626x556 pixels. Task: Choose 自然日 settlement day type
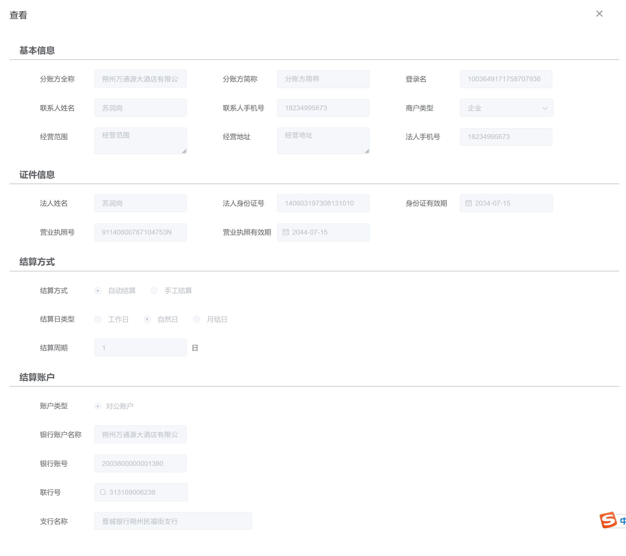coord(147,319)
